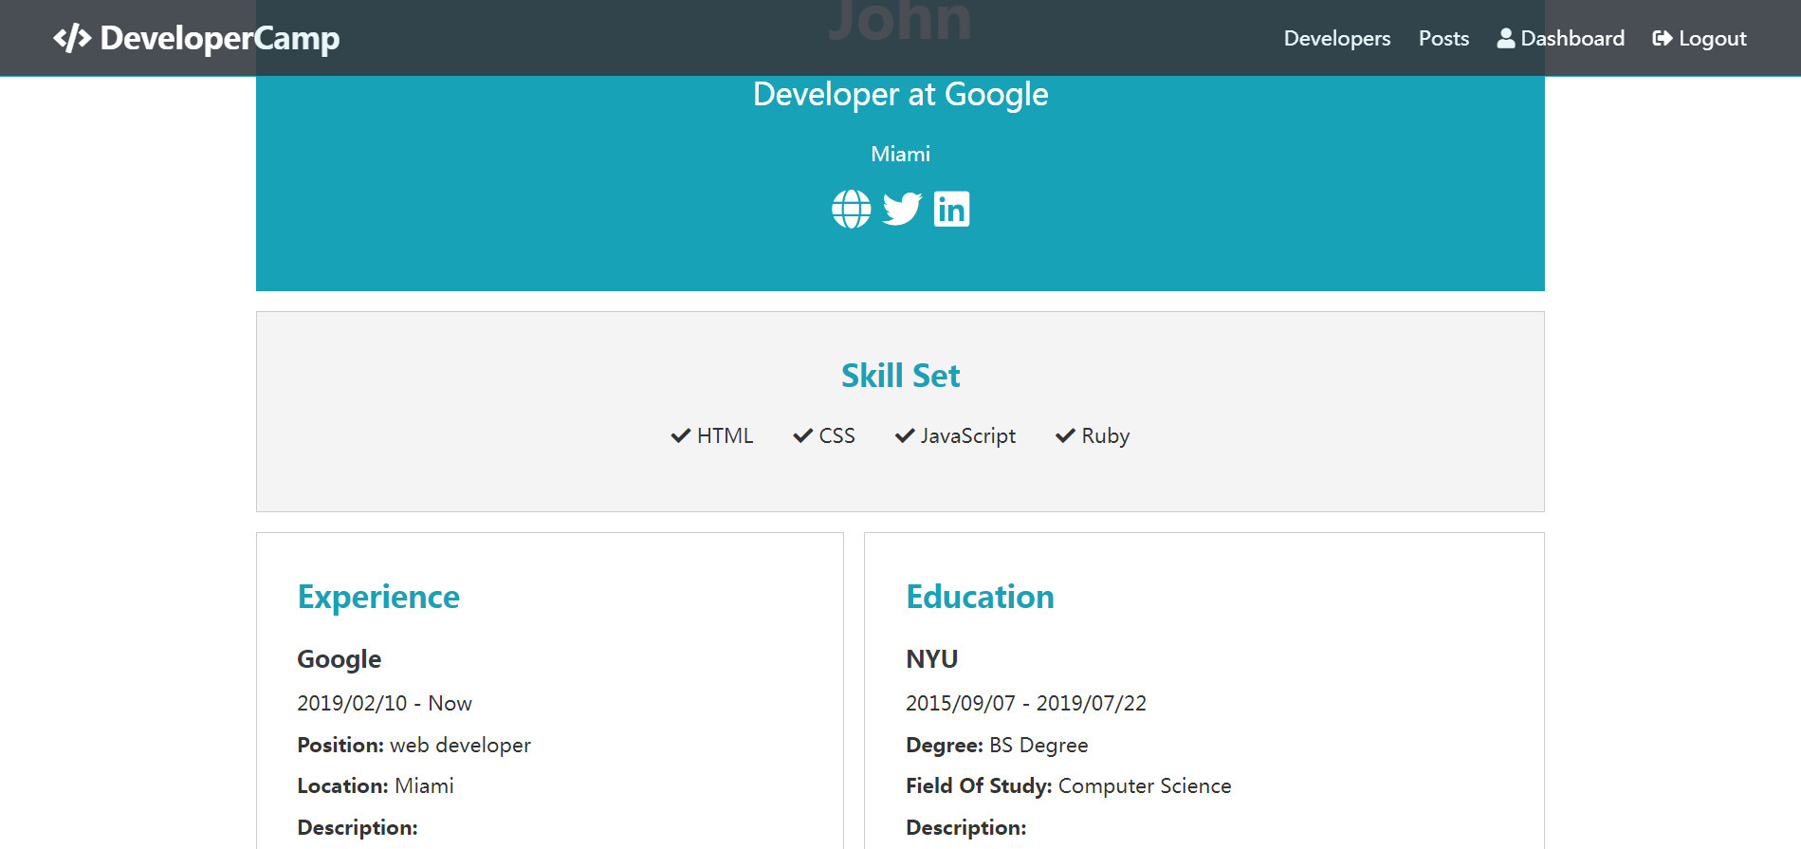
Task: Click the Dashboard user icon
Action: (1505, 38)
